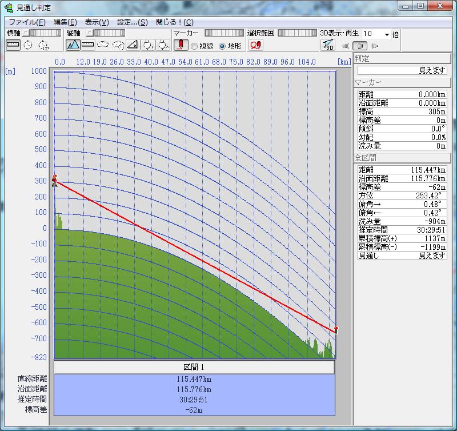457x431 pixels.
Task: Click the 閉じる!(C) menu item
Action: coord(175,22)
